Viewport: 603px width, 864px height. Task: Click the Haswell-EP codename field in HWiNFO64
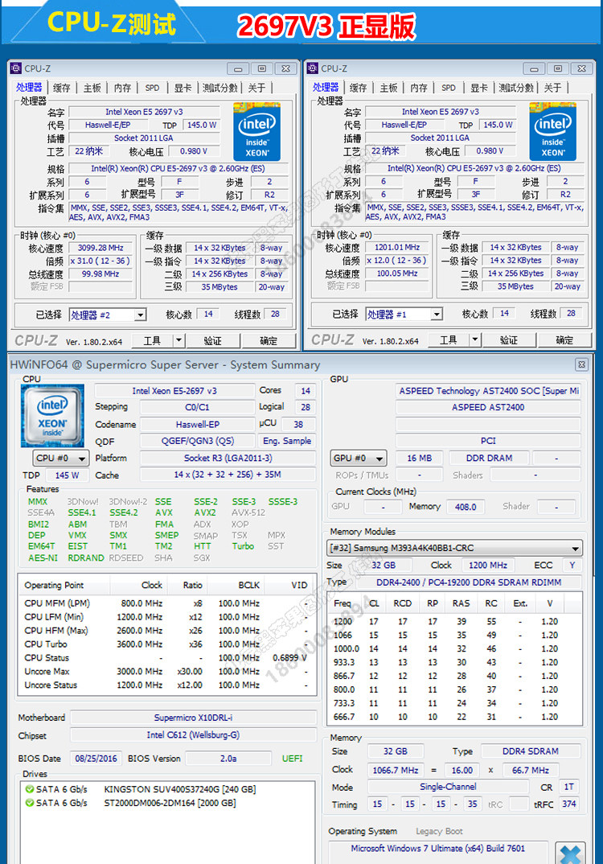tap(197, 424)
